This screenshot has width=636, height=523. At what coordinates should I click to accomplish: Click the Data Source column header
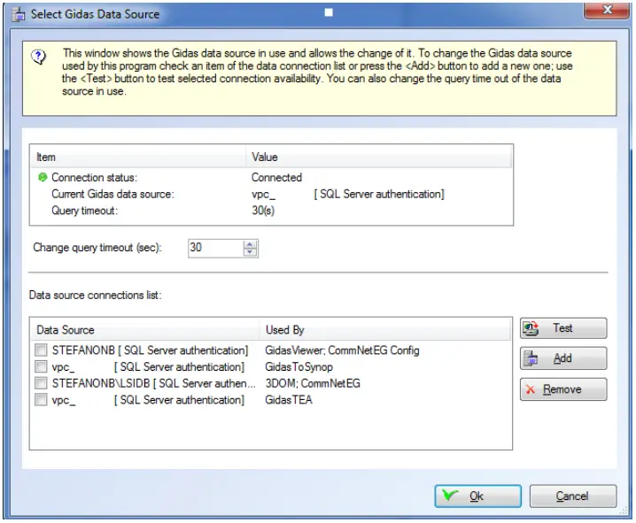[145, 330]
